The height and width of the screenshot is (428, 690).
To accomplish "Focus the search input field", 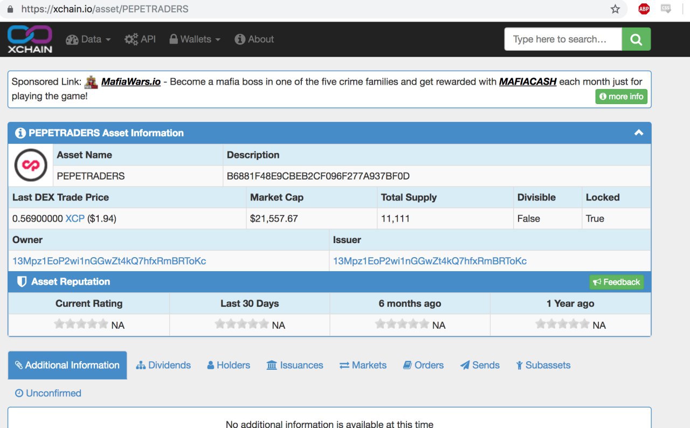I will (x=563, y=39).
